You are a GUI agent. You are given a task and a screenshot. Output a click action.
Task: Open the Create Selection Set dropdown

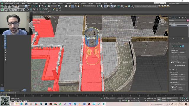(90, 6)
